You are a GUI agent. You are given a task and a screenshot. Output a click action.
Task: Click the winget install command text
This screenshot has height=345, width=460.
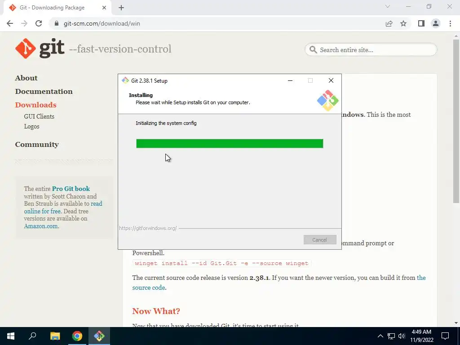[221, 263]
